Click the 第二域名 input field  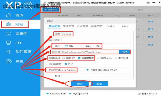tap(96, 40)
